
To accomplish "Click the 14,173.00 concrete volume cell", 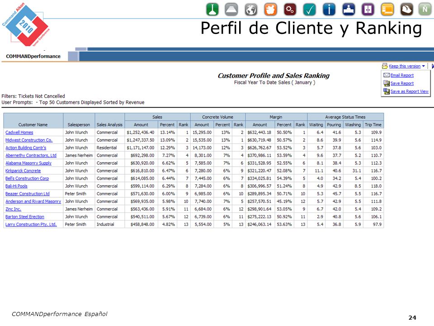I will click(202, 148).
